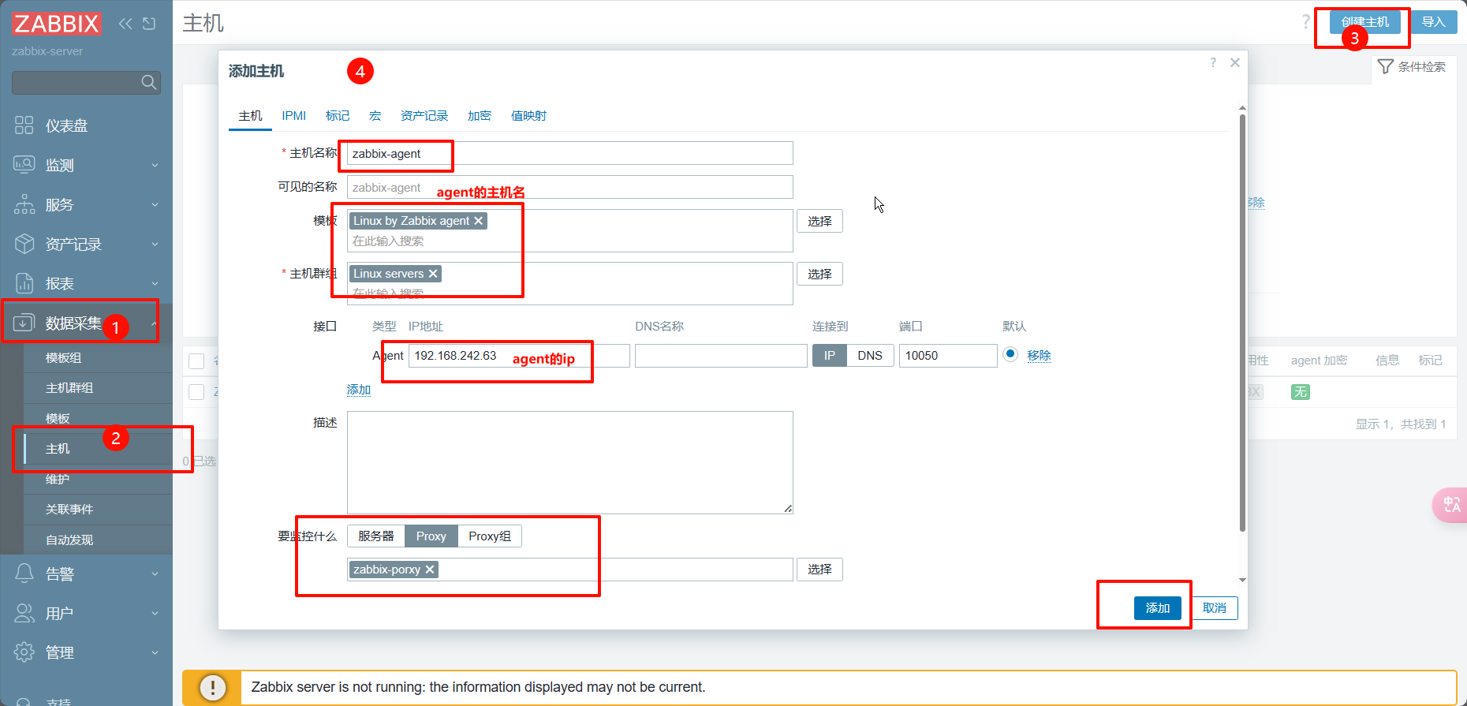The image size is (1467, 706).
Task: Choose 服务器 as the monitoring source
Action: (x=376, y=536)
